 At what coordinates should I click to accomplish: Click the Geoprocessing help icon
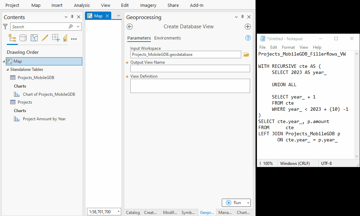point(248,38)
